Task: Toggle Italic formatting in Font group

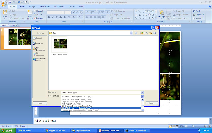Action: (x=53, y=17)
